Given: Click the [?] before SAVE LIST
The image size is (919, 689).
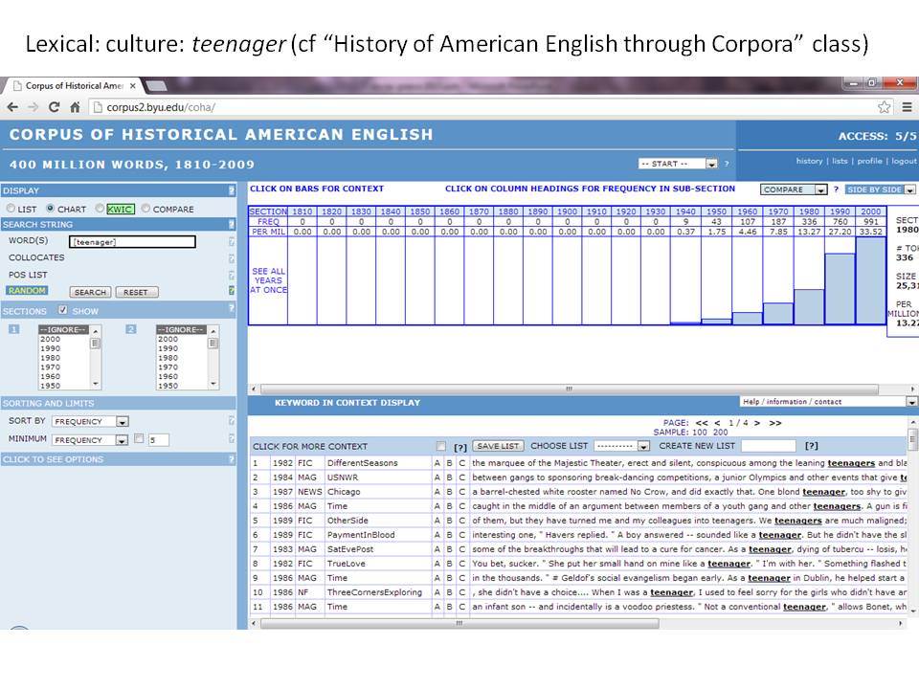Looking at the screenshot, I should point(460,447).
